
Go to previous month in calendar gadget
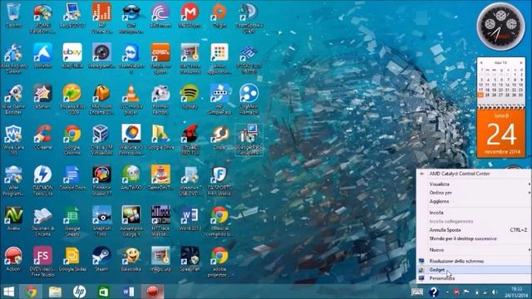[481, 63]
